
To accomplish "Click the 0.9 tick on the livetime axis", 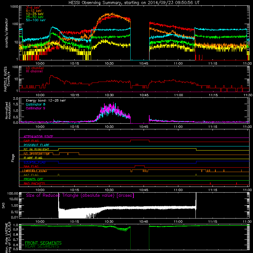I will [15, 230].
